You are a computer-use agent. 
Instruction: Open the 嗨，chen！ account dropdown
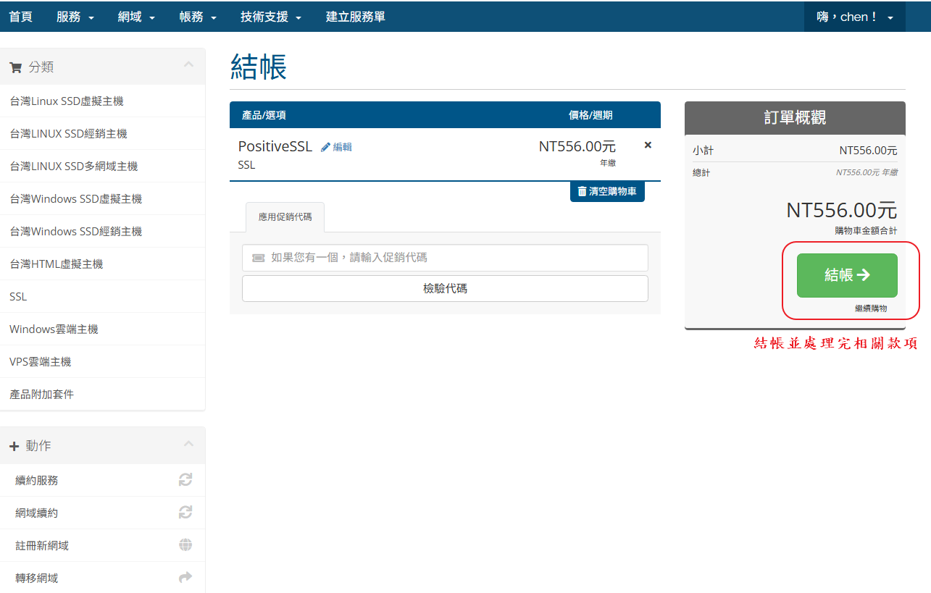coord(855,17)
